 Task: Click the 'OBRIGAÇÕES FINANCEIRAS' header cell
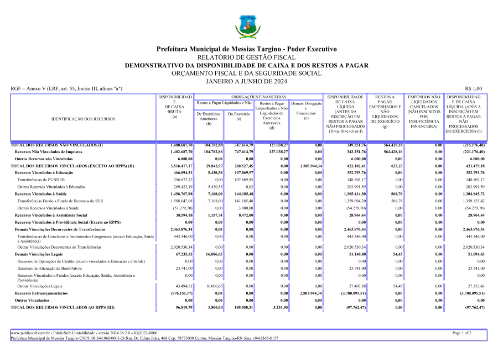pyautogui.click(x=260, y=96)
